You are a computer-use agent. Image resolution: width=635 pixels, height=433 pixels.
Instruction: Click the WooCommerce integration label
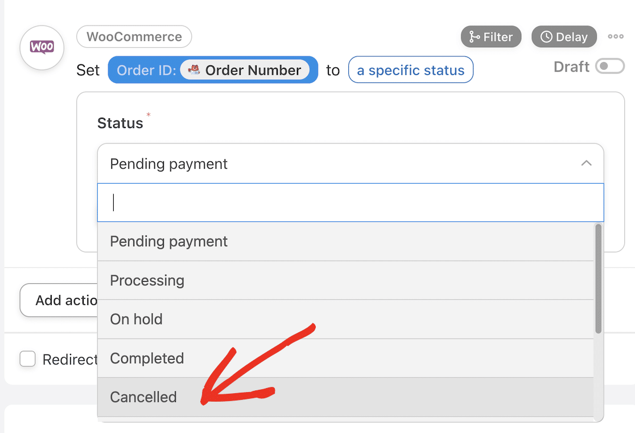(x=134, y=37)
